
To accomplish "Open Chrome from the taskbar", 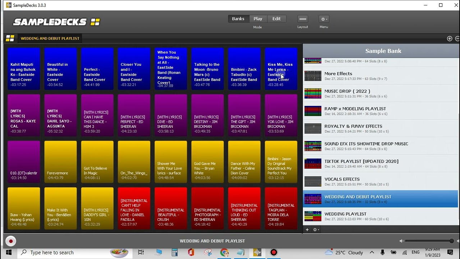I will (x=224, y=253).
